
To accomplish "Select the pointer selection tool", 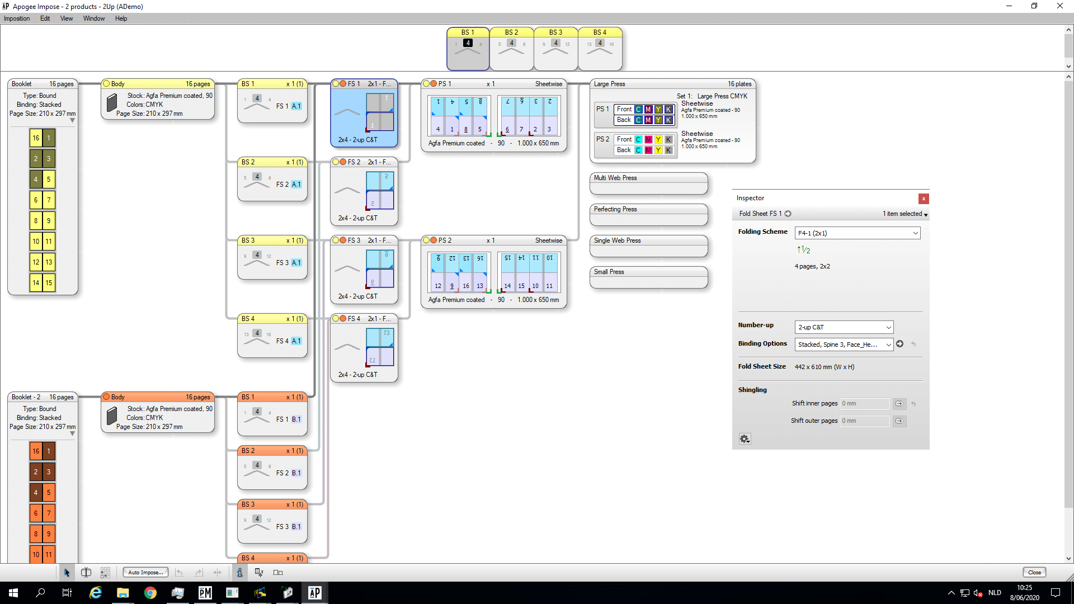I will click(67, 572).
